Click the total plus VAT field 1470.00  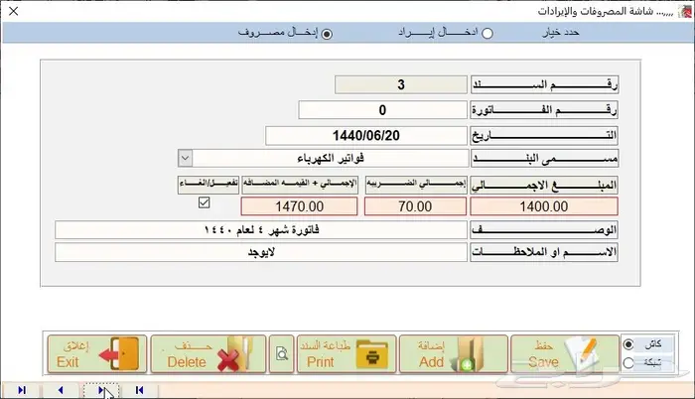[x=299, y=206]
